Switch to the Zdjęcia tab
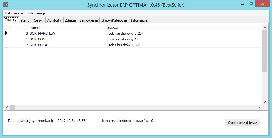 tap(71, 20)
